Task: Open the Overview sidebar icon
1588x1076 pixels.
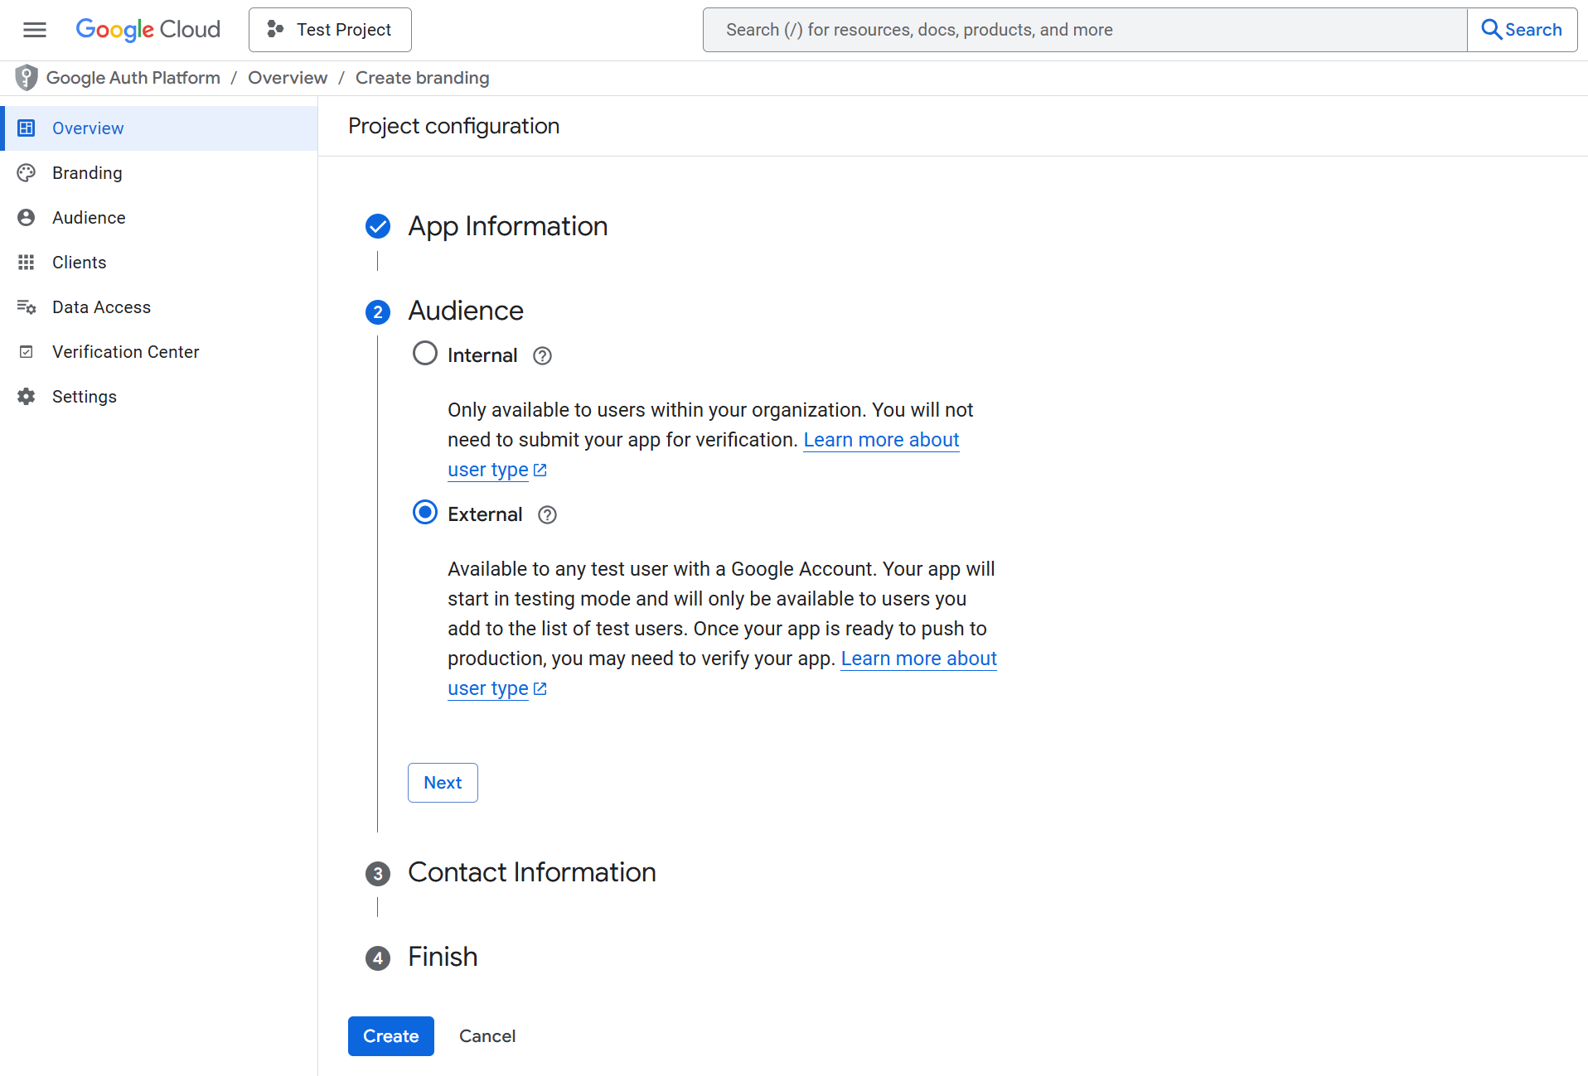Action: tap(26, 128)
